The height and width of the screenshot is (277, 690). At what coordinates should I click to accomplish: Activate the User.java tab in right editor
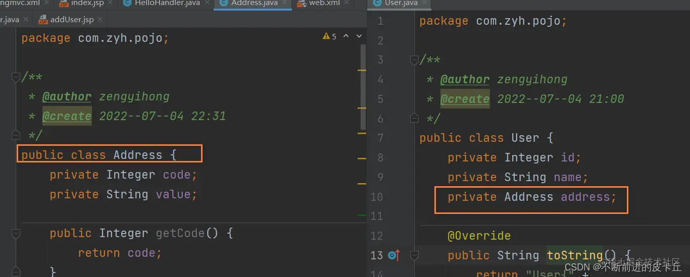click(x=401, y=3)
